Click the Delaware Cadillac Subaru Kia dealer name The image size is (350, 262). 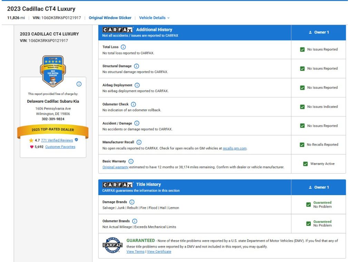[53, 101]
